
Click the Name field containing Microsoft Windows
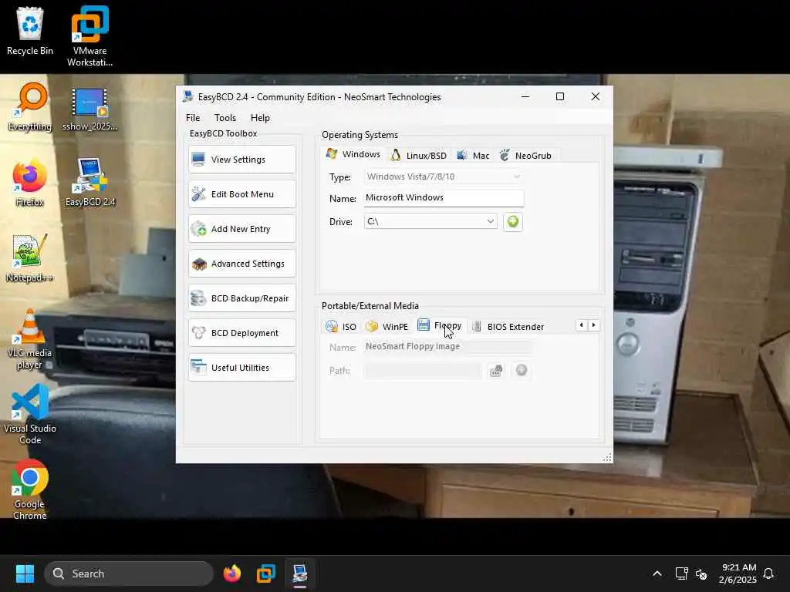coord(444,198)
